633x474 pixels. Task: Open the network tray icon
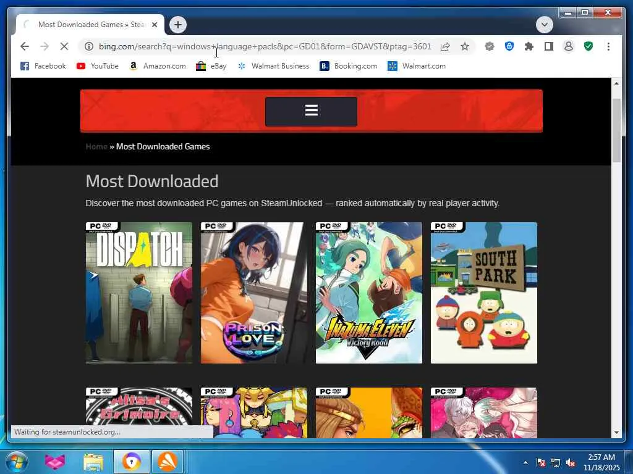pos(556,462)
